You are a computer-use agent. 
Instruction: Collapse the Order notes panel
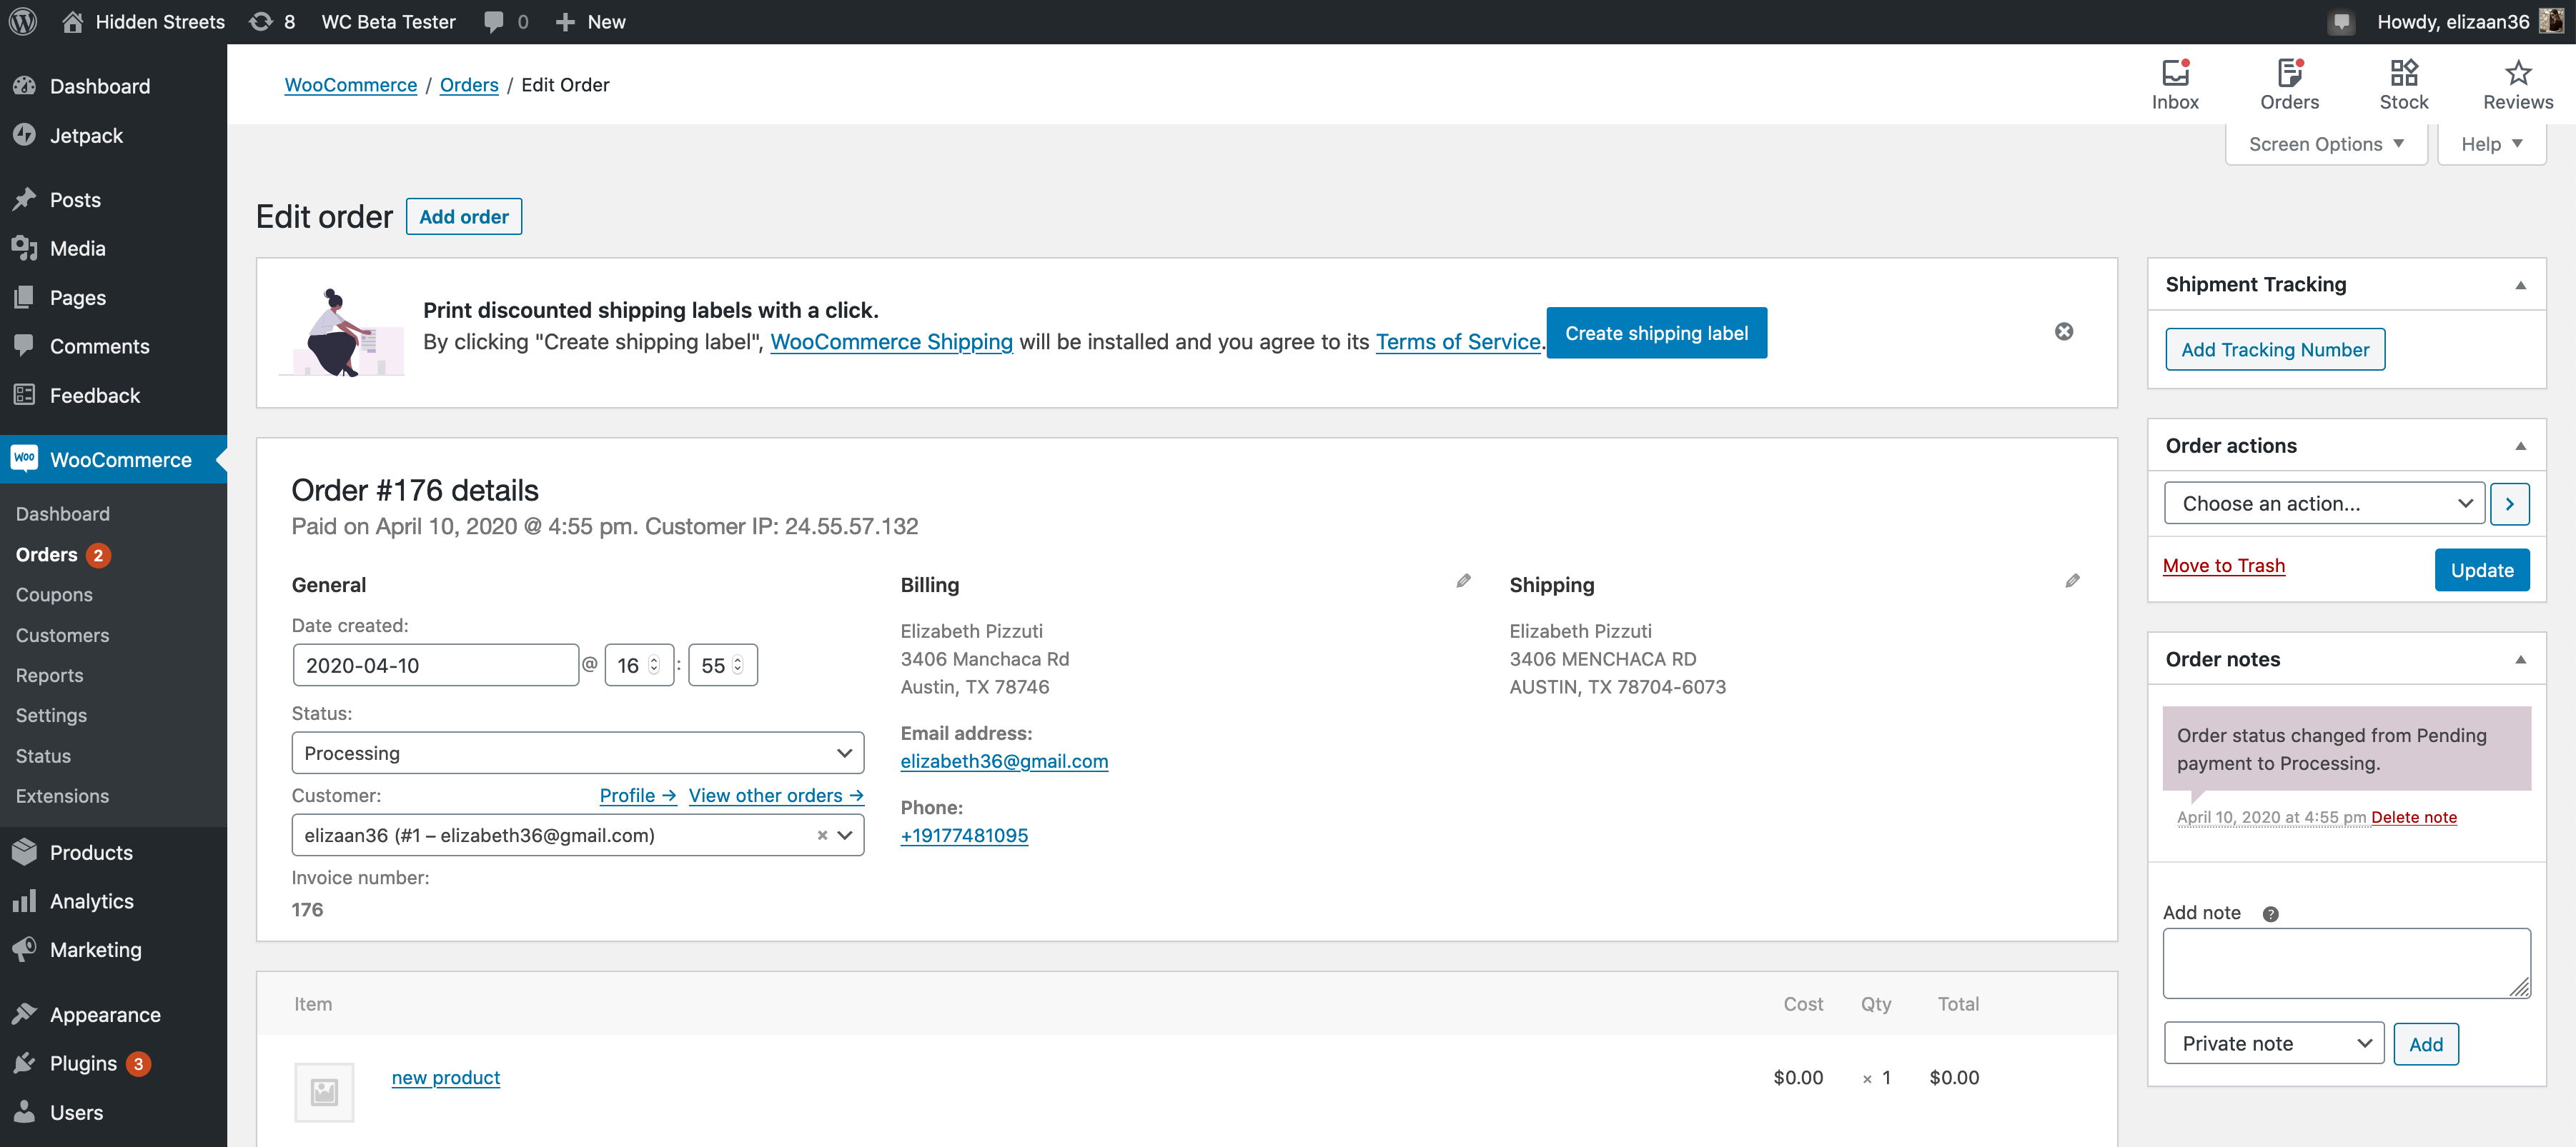coord(2520,659)
